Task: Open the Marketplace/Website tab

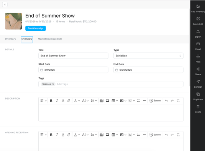Action: 50,39
